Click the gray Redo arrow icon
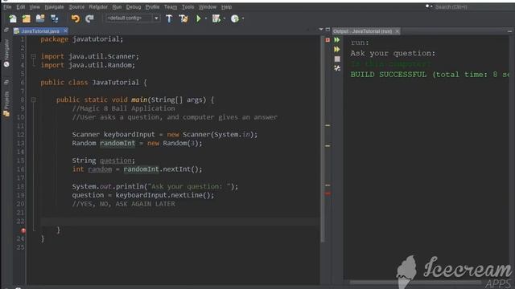This screenshot has height=289, width=515. point(89,18)
